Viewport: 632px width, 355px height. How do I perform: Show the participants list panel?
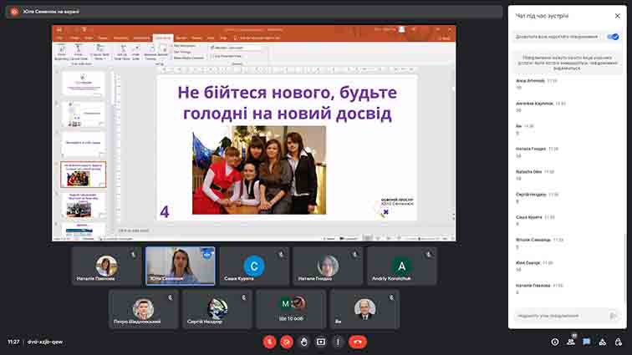(x=572, y=342)
